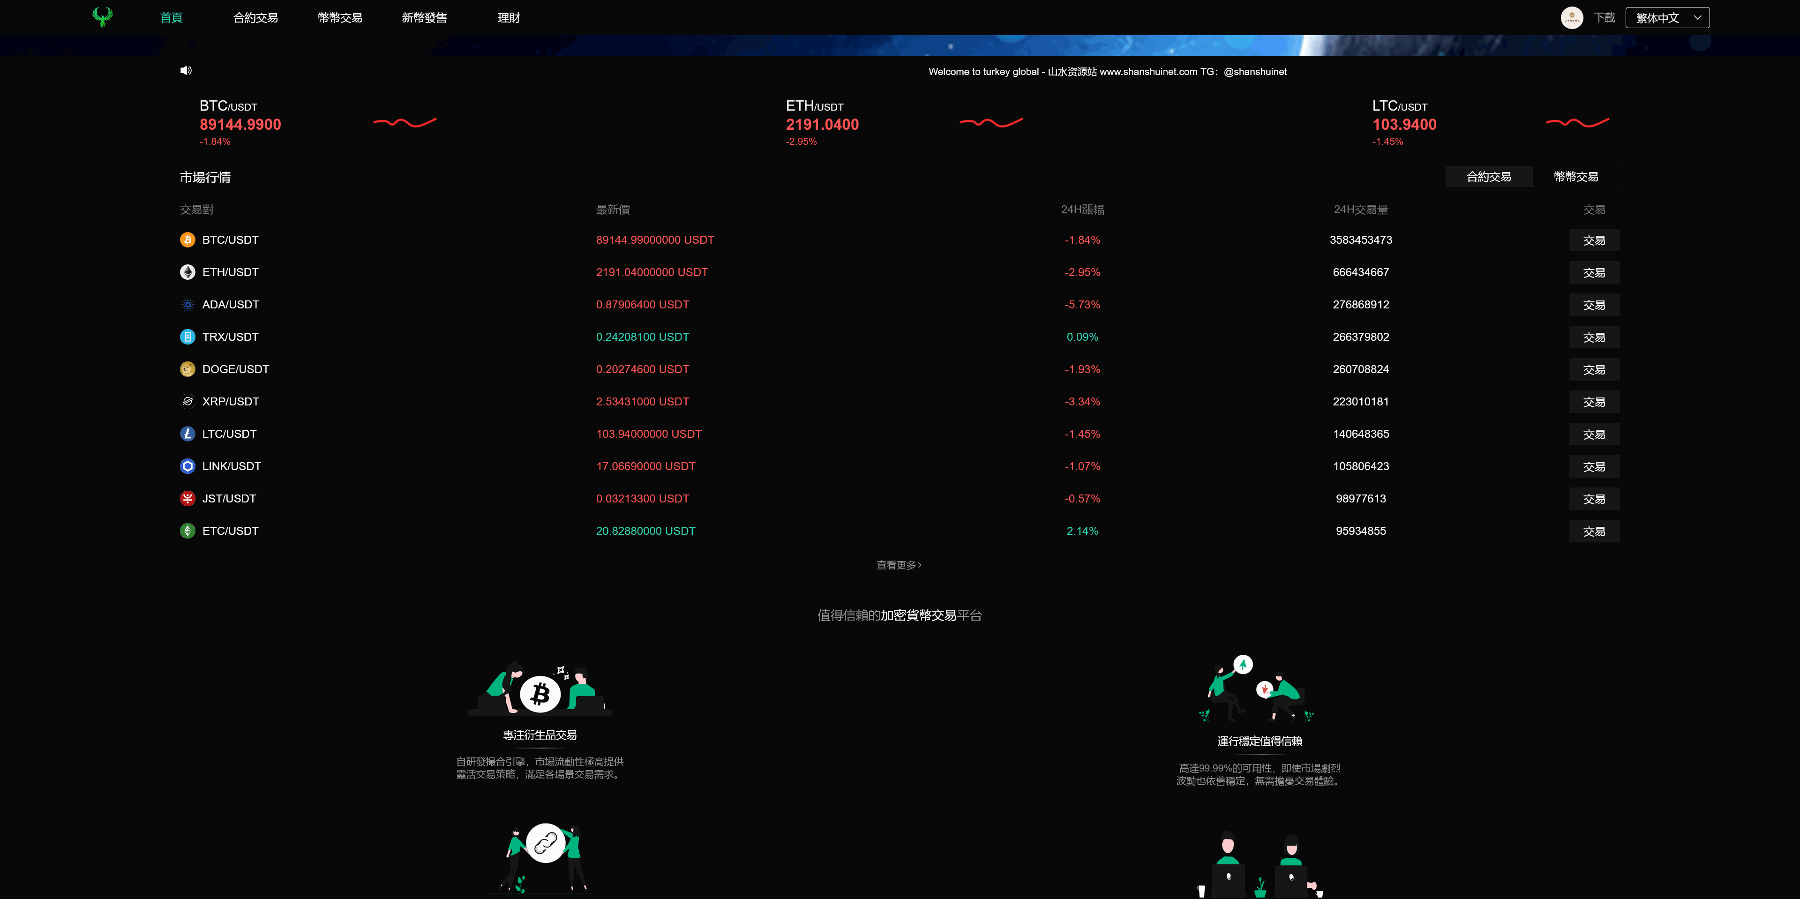Image resolution: width=1800 pixels, height=899 pixels.
Task: Click the speaker announcement icon
Action: pos(186,71)
